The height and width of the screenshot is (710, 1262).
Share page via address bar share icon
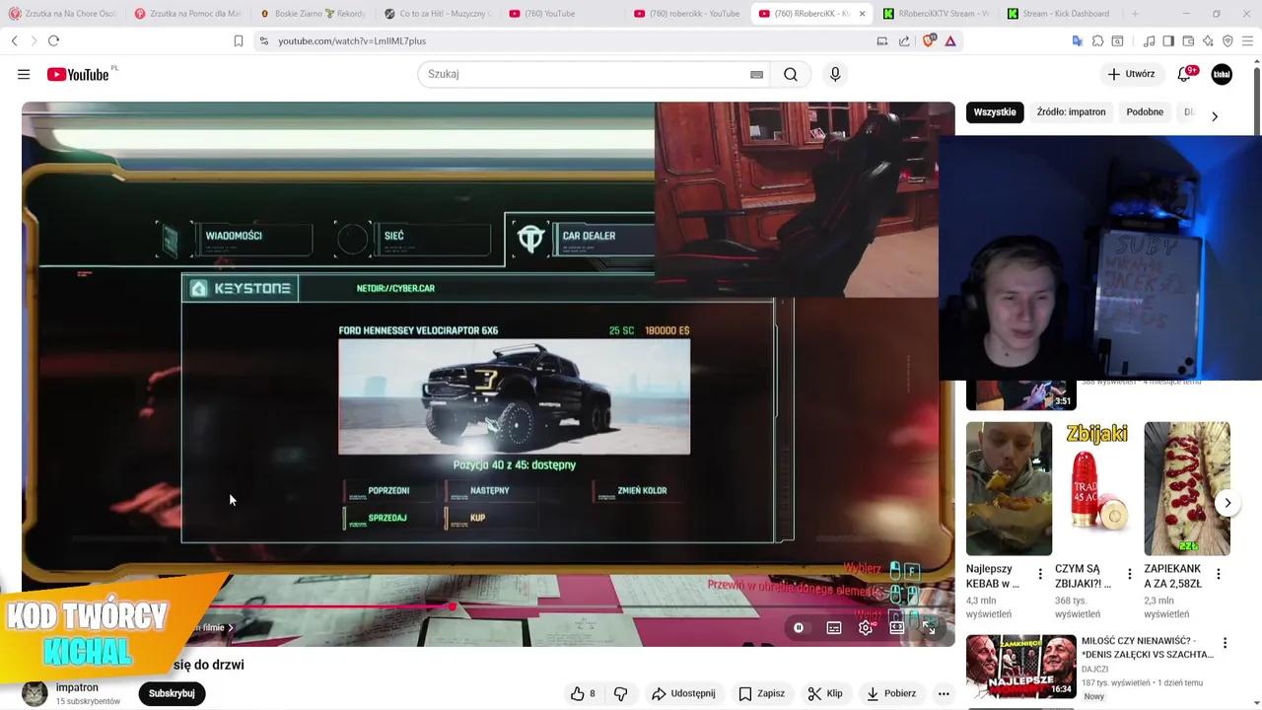coord(904,40)
